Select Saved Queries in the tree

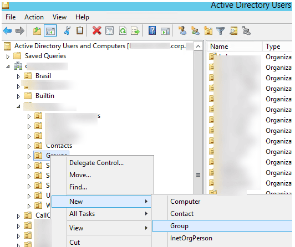tap(45, 56)
